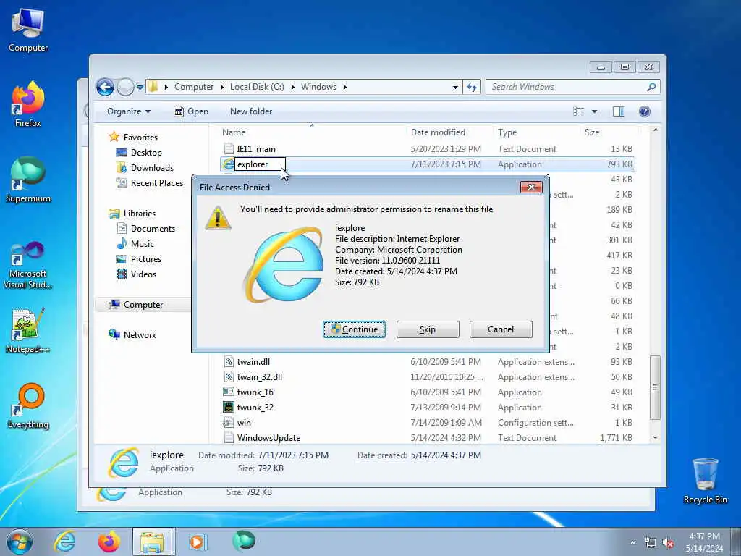Image resolution: width=741 pixels, height=556 pixels.
Task: Toggle the preview pane button
Action: tap(619, 111)
